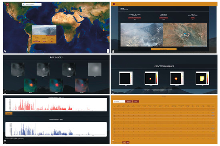Click the blue location pin on satellite map
Screen dimensions: 220x146
point(185,34)
